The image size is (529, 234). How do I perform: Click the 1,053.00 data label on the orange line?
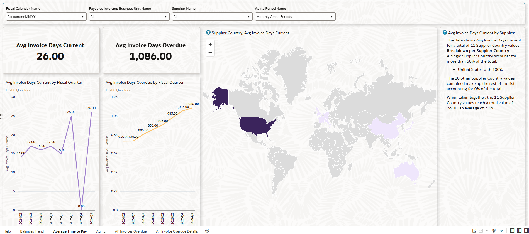point(182,107)
